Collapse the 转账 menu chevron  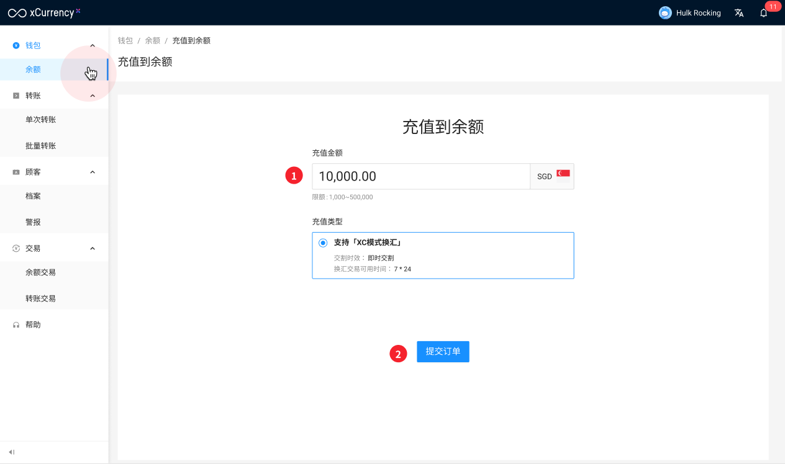[93, 96]
